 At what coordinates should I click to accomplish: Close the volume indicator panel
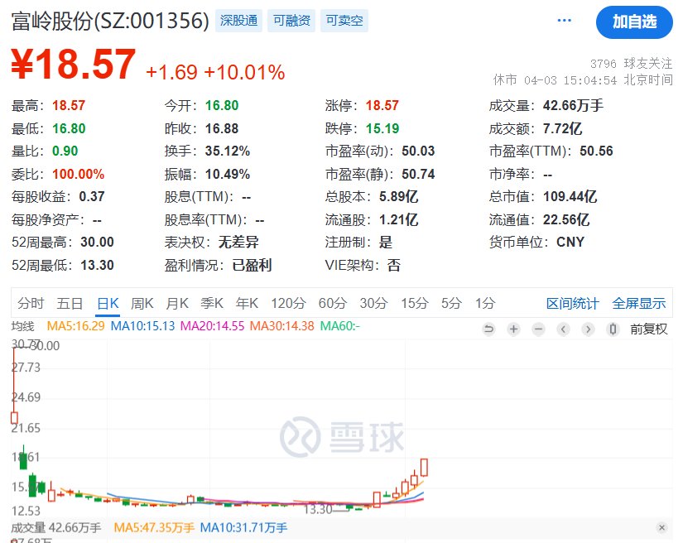click(661, 527)
